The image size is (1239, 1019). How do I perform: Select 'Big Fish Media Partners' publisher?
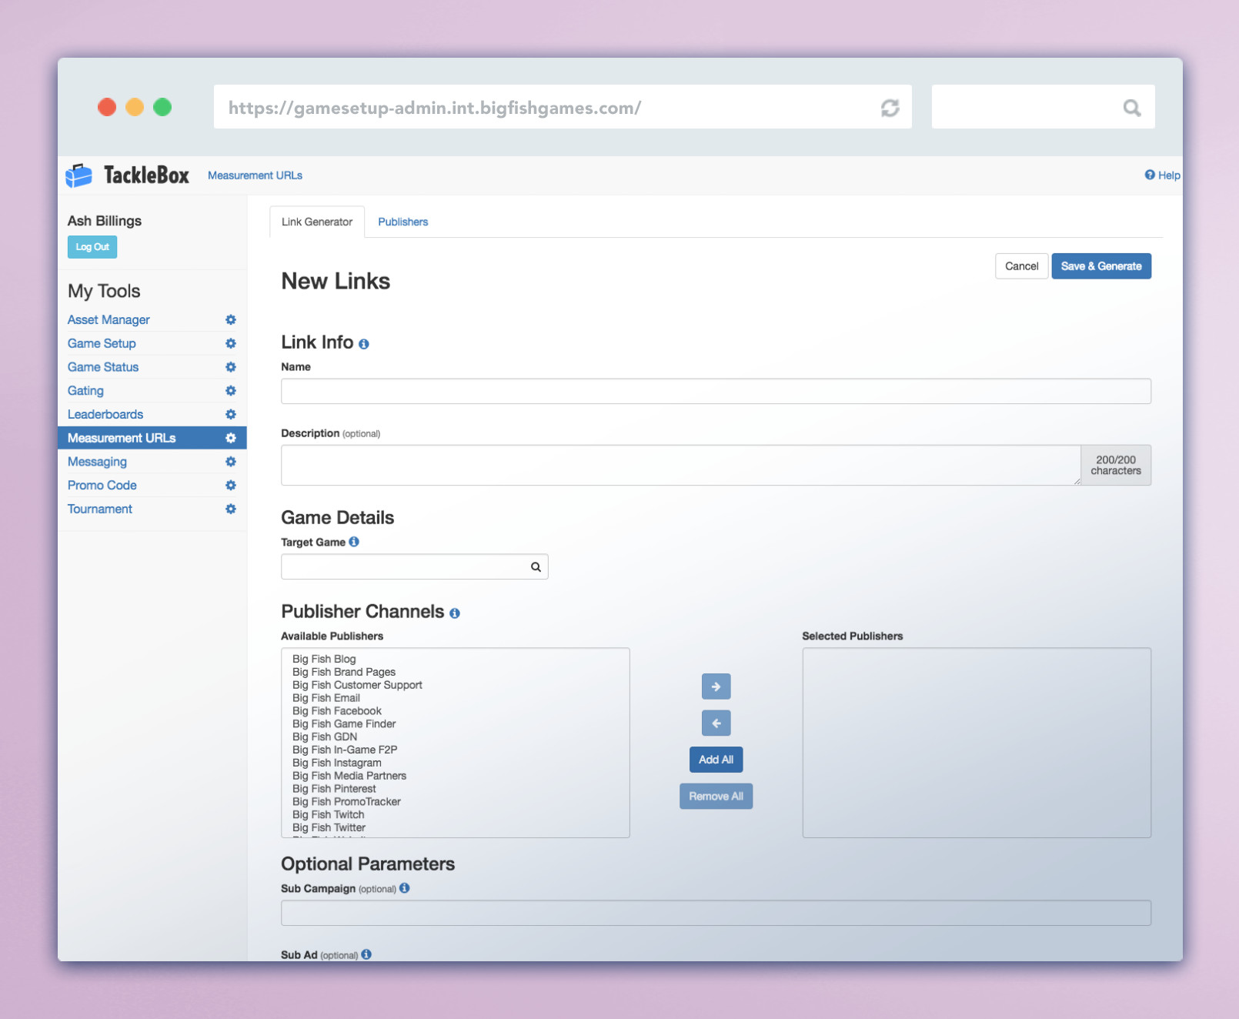click(x=349, y=776)
